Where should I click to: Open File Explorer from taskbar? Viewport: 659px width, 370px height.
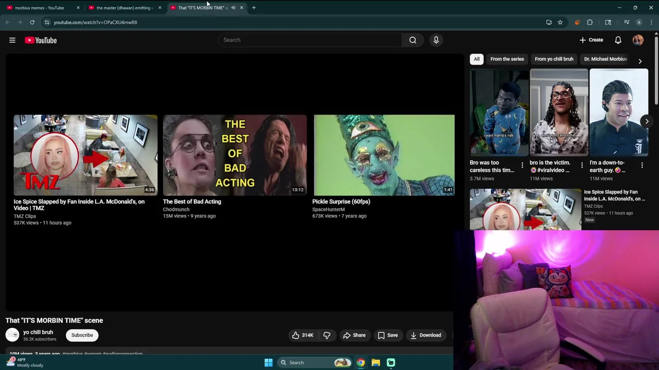(376, 363)
